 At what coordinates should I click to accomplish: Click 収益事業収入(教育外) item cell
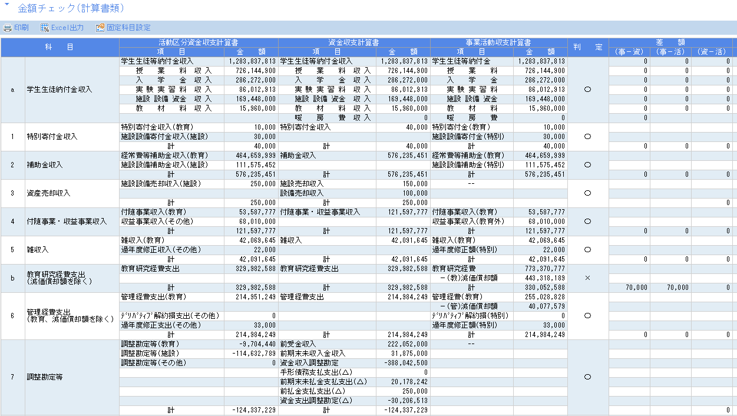click(x=472, y=222)
